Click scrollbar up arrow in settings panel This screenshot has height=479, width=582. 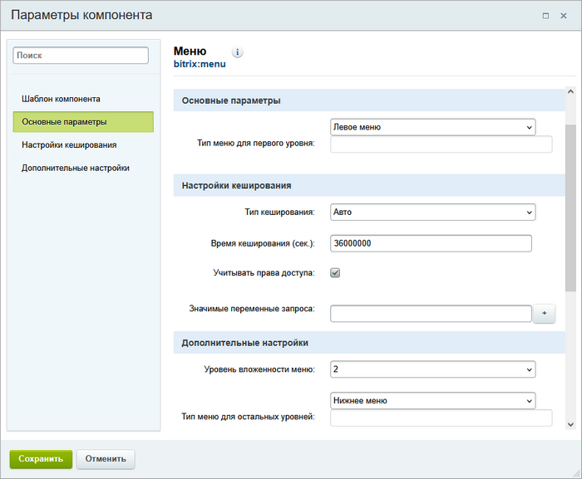click(570, 93)
